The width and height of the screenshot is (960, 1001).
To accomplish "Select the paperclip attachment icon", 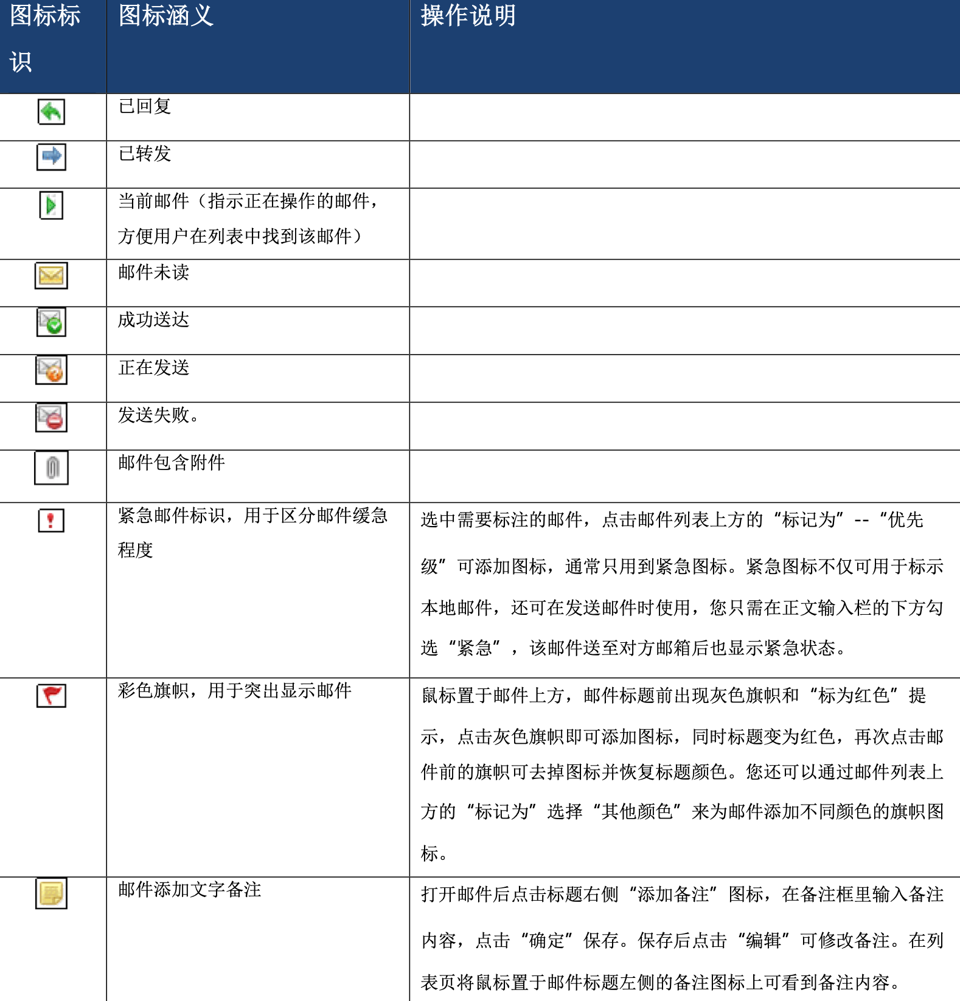I will (51, 468).
